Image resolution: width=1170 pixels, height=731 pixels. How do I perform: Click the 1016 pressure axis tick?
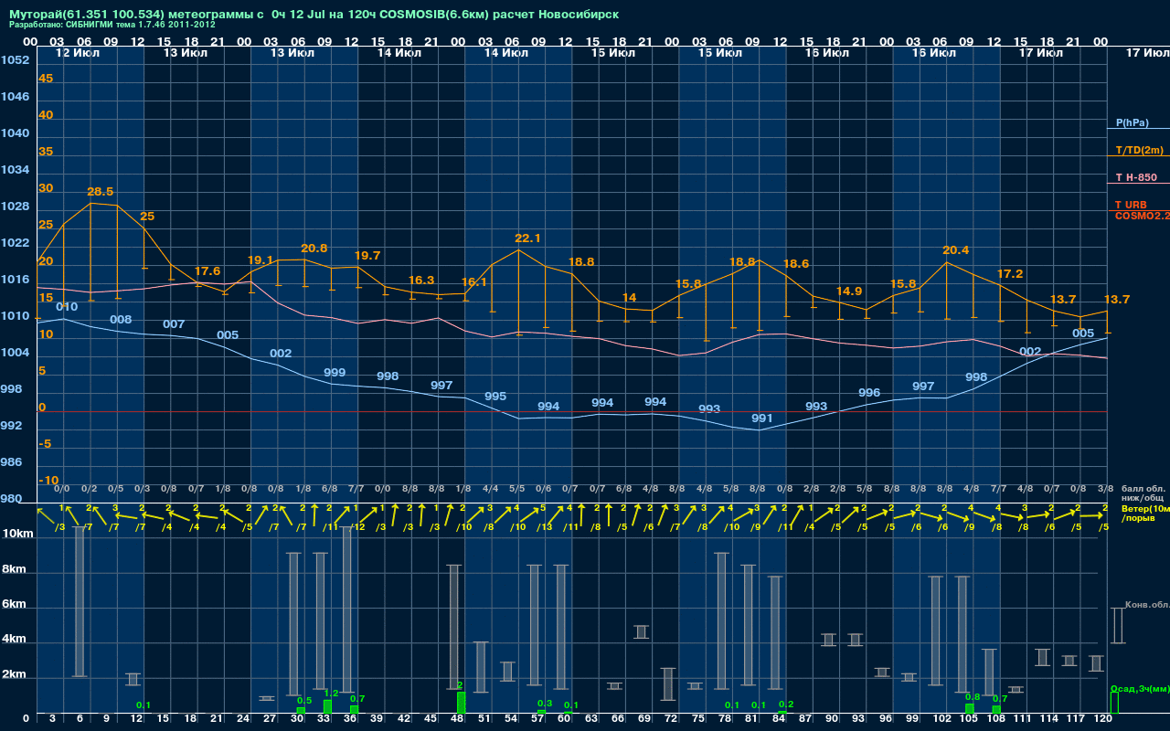point(15,280)
